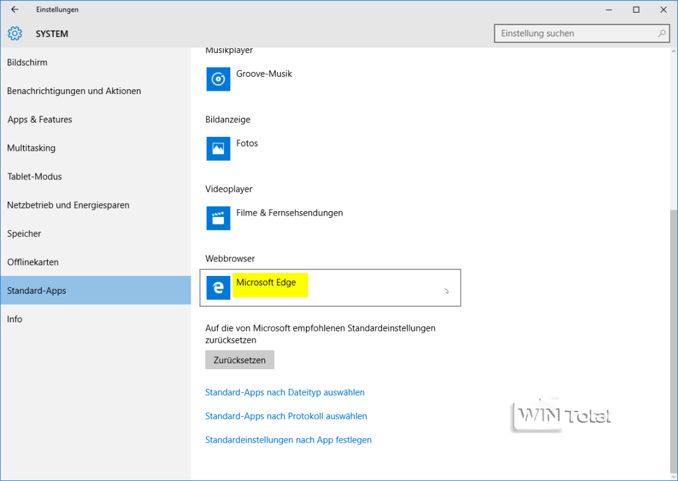Click the Bildanzeige section label
Screen dimensions: 678x481
pyautogui.click(x=228, y=119)
